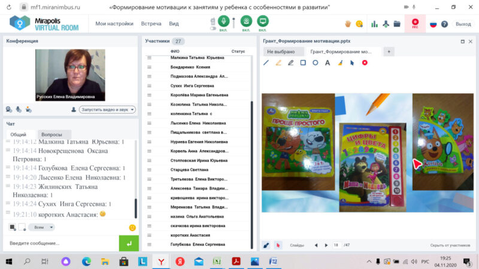Select the clear brush tool

click(x=340, y=63)
